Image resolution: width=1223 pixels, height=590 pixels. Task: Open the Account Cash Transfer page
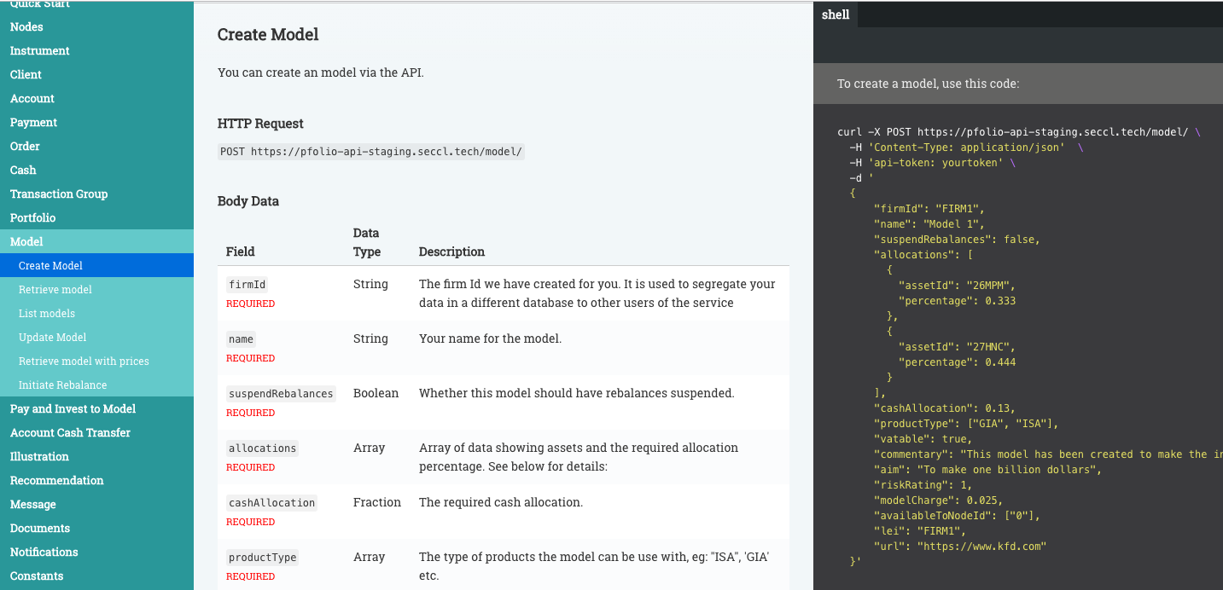pyautogui.click(x=70, y=432)
